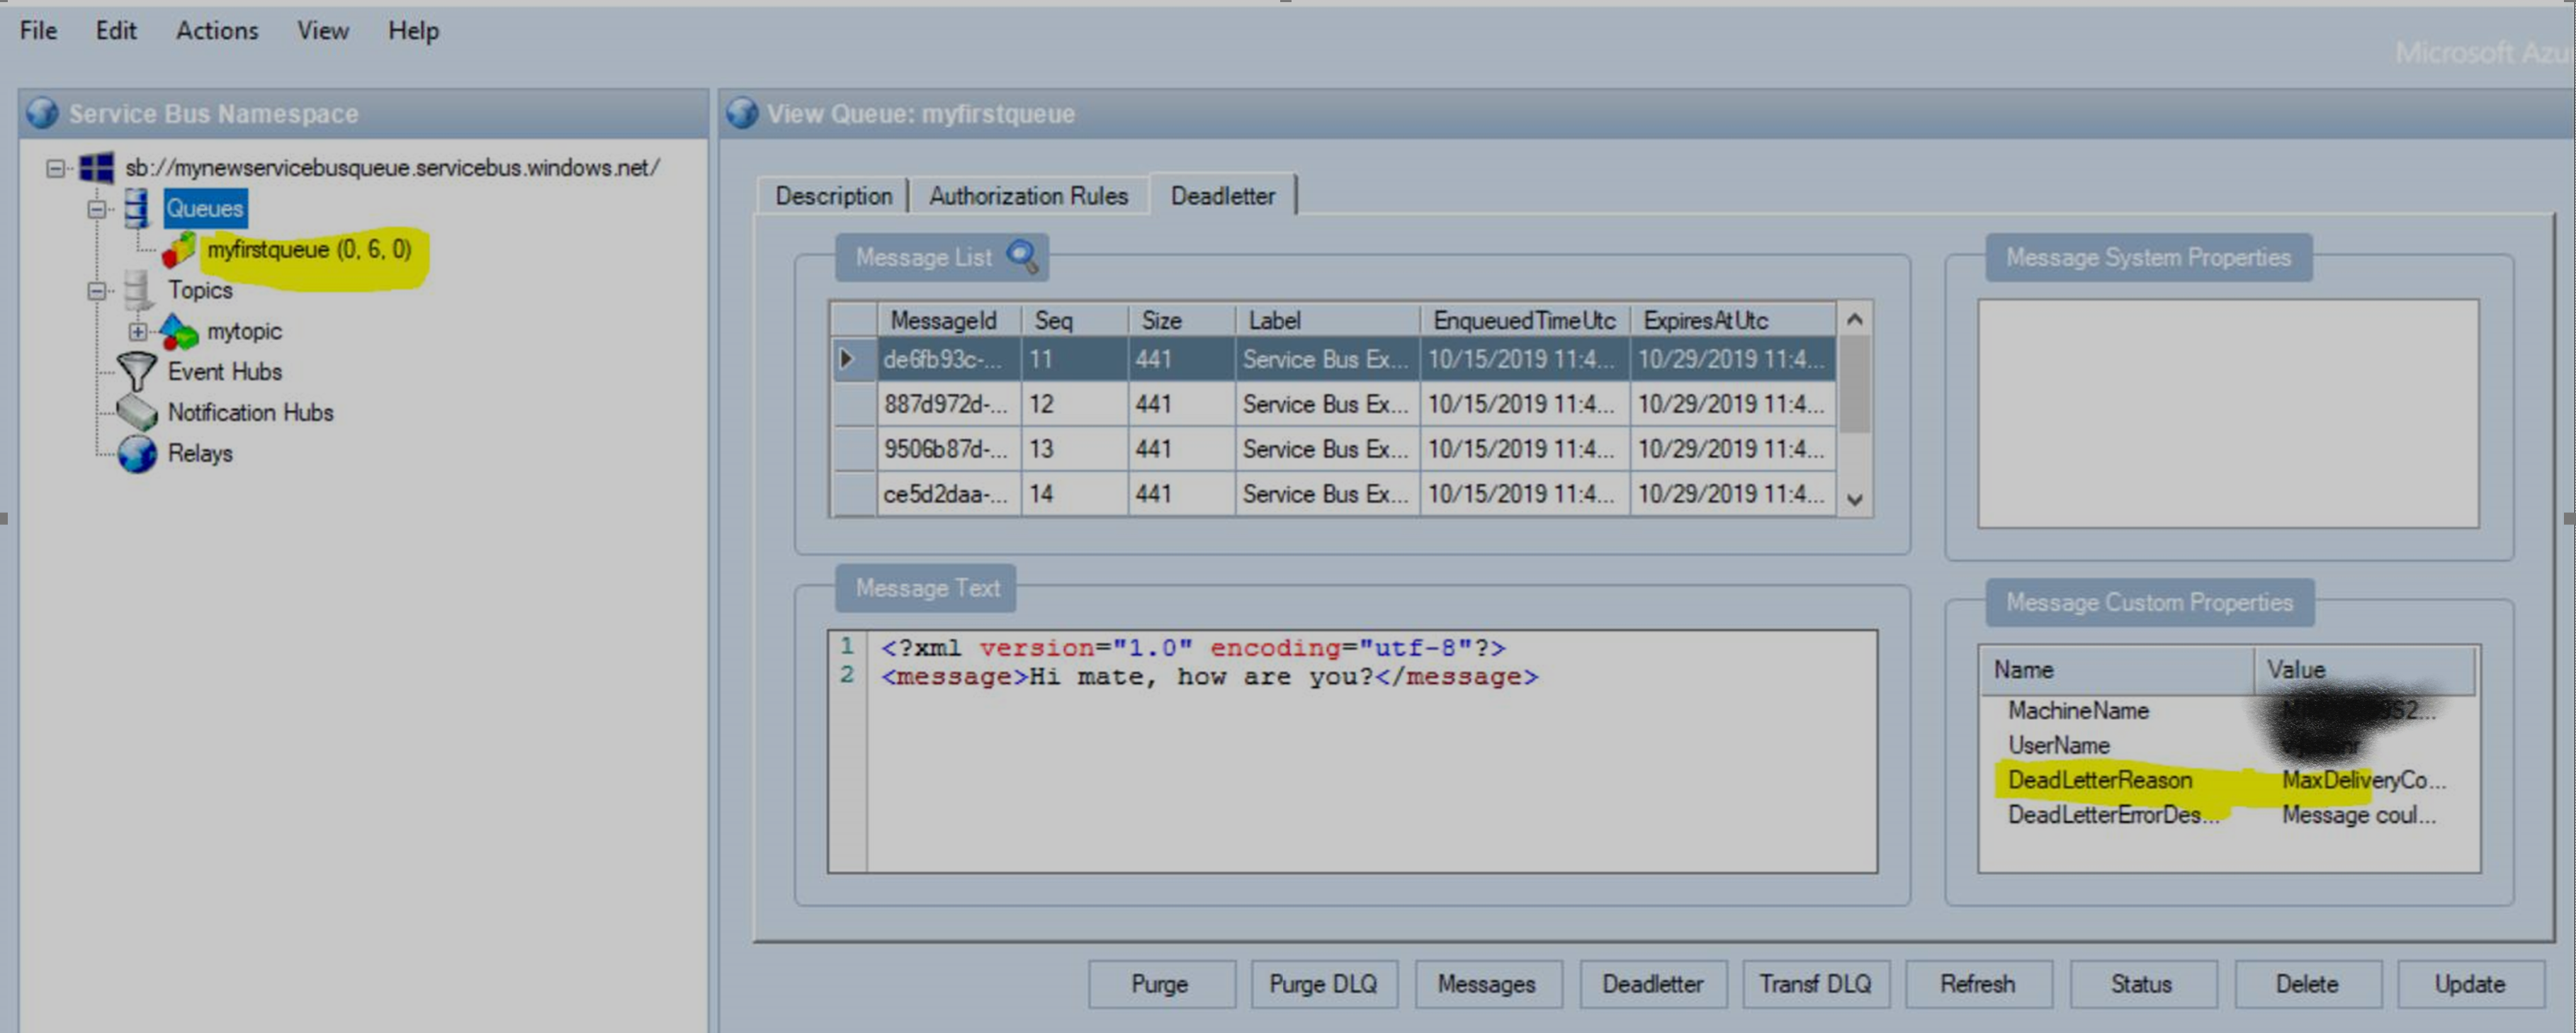
Task: Collapse the service bus namespace root node
Action: pos(56,168)
